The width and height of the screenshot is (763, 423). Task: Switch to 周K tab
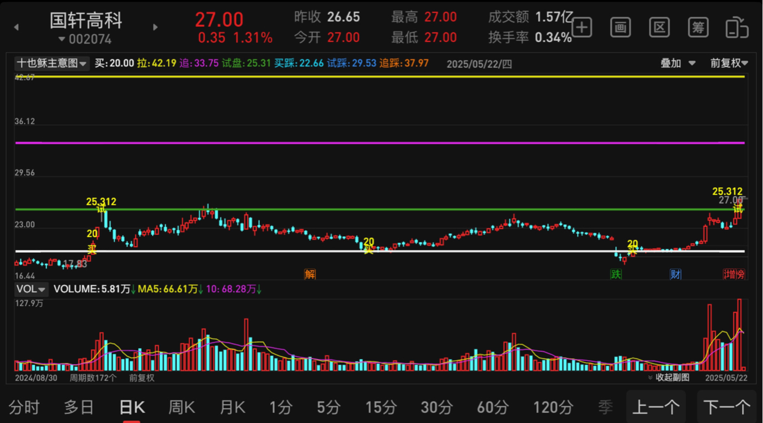[182, 408]
